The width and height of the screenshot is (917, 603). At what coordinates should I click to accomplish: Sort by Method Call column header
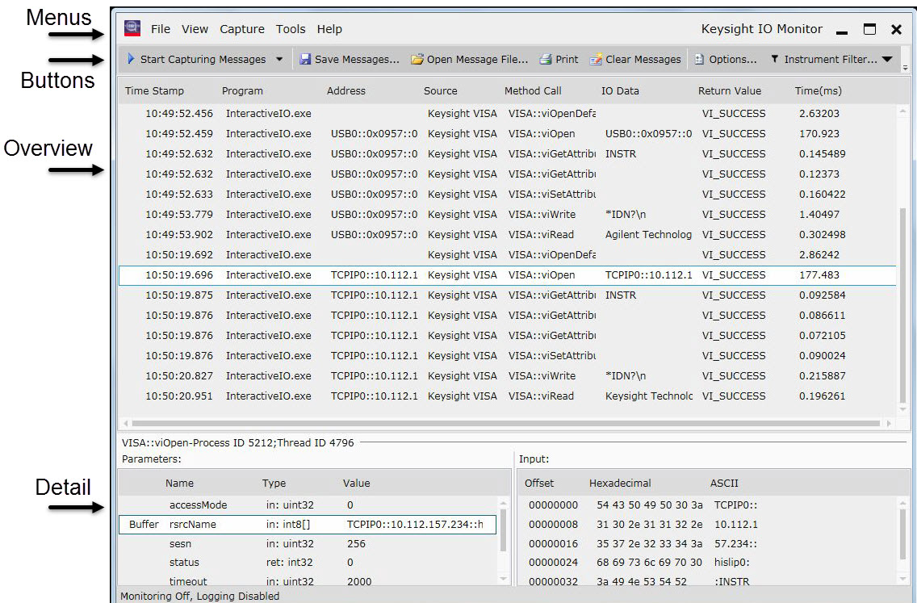[x=533, y=90]
